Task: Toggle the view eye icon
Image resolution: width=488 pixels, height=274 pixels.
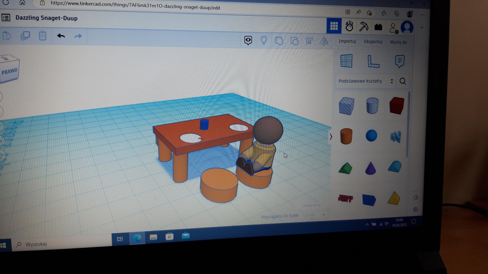Action: tap(248, 40)
